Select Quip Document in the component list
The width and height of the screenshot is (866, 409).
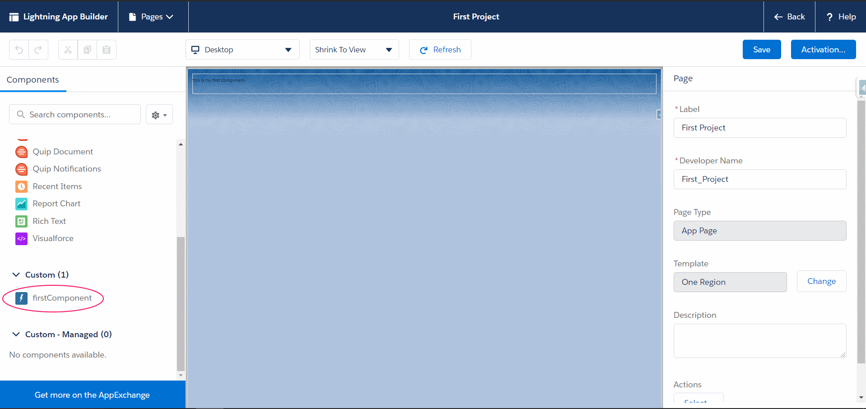(63, 152)
